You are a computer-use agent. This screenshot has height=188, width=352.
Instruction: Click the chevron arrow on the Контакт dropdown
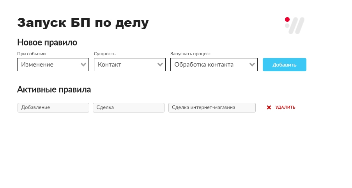pos(160,65)
